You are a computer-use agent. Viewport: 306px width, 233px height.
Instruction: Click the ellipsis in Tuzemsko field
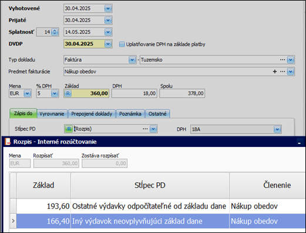pos(283,60)
